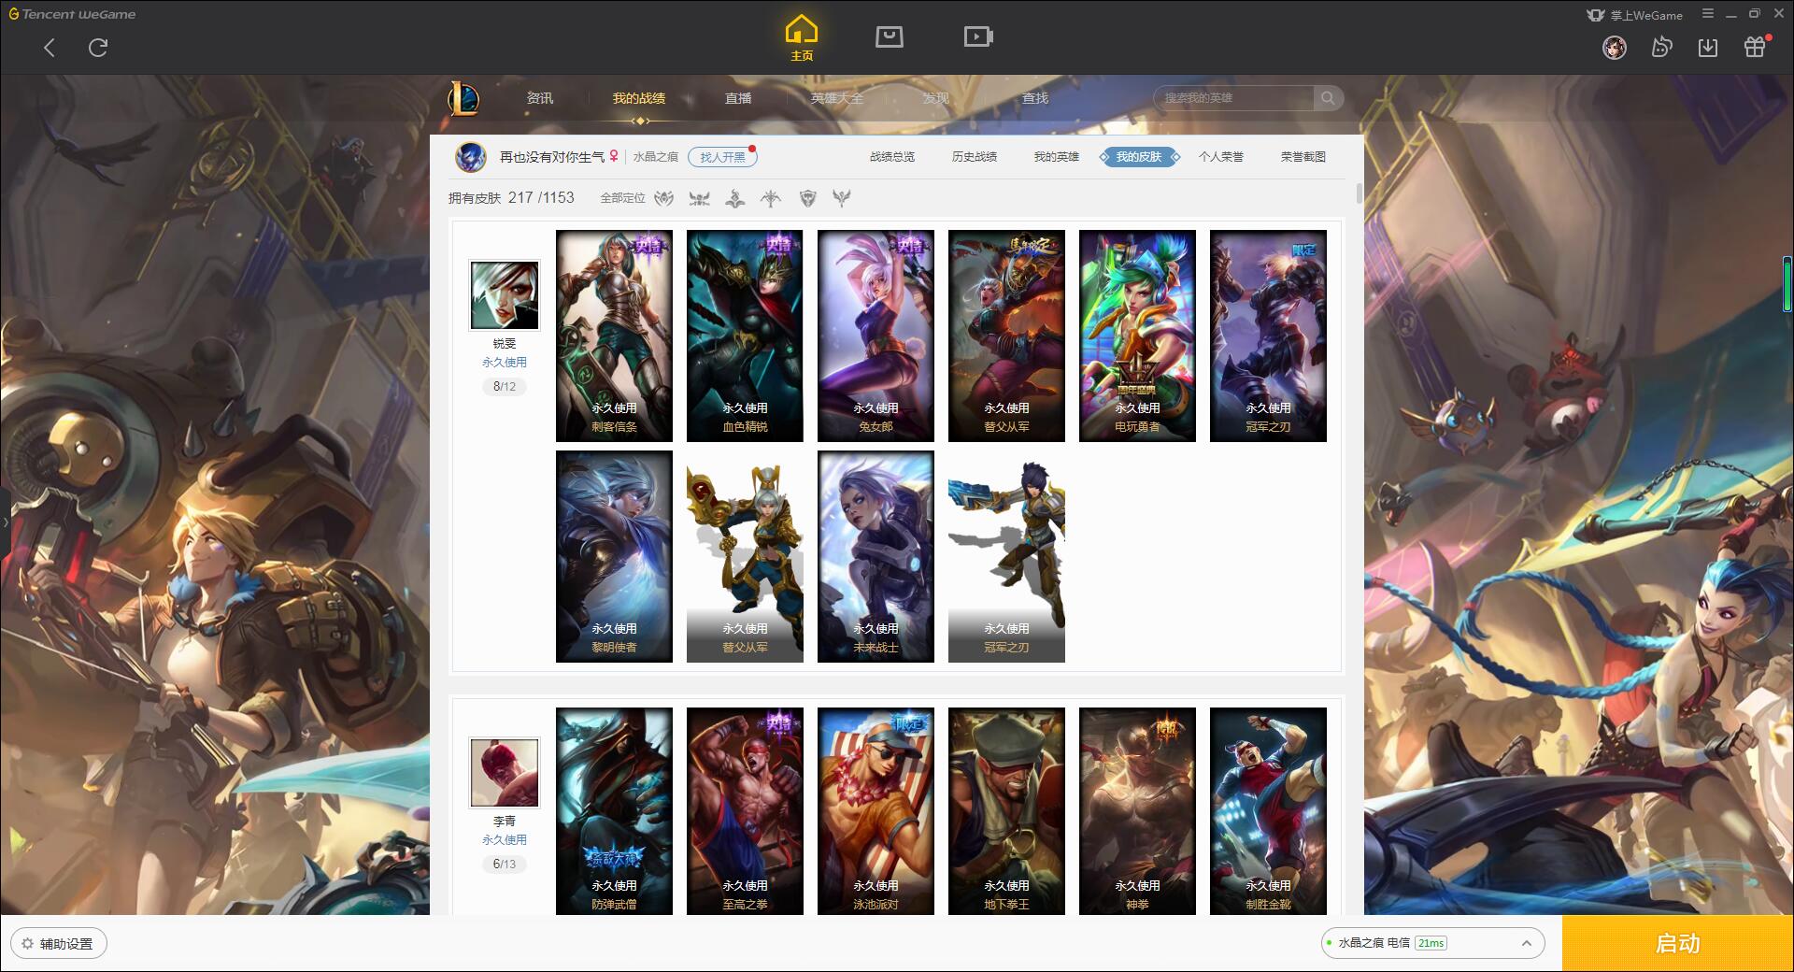Click 李青 champion portrait
The image size is (1794, 972).
(x=505, y=773)
